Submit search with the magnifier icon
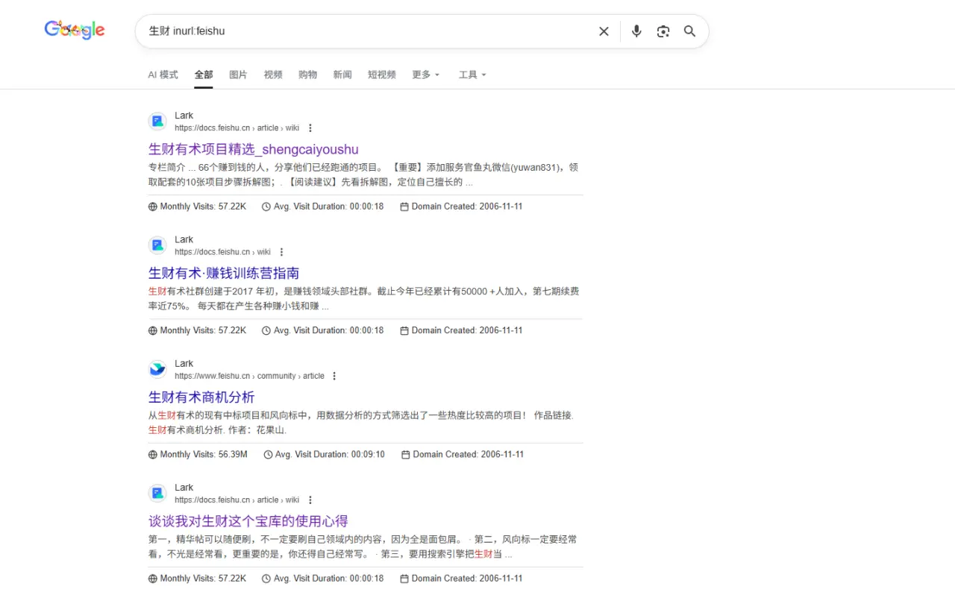Viewport: 955px width, 592px height. (690, 31)
